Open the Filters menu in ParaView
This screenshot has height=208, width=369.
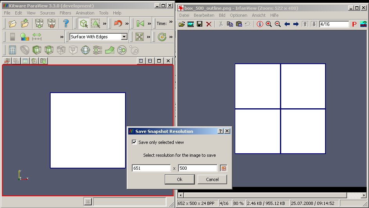pos(65,13)
